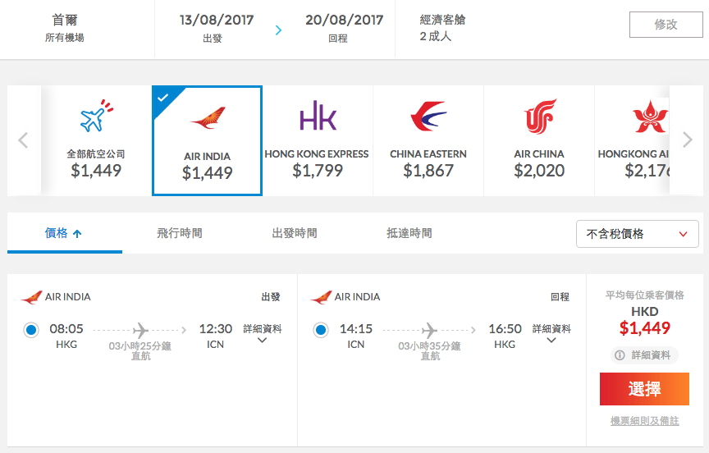Viewport: 709px width, 453px height.
Task: Click the Air India logo in return flight
Action: click(321, 297)
